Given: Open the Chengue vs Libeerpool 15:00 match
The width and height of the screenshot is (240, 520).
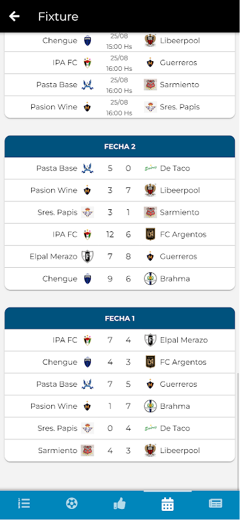Looking at the screenshot, I should [120, 41].
